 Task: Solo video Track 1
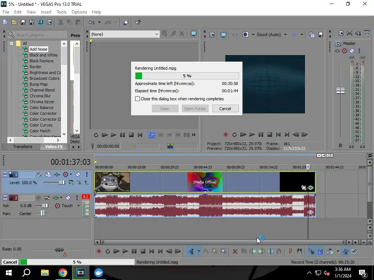pos(87,175)
